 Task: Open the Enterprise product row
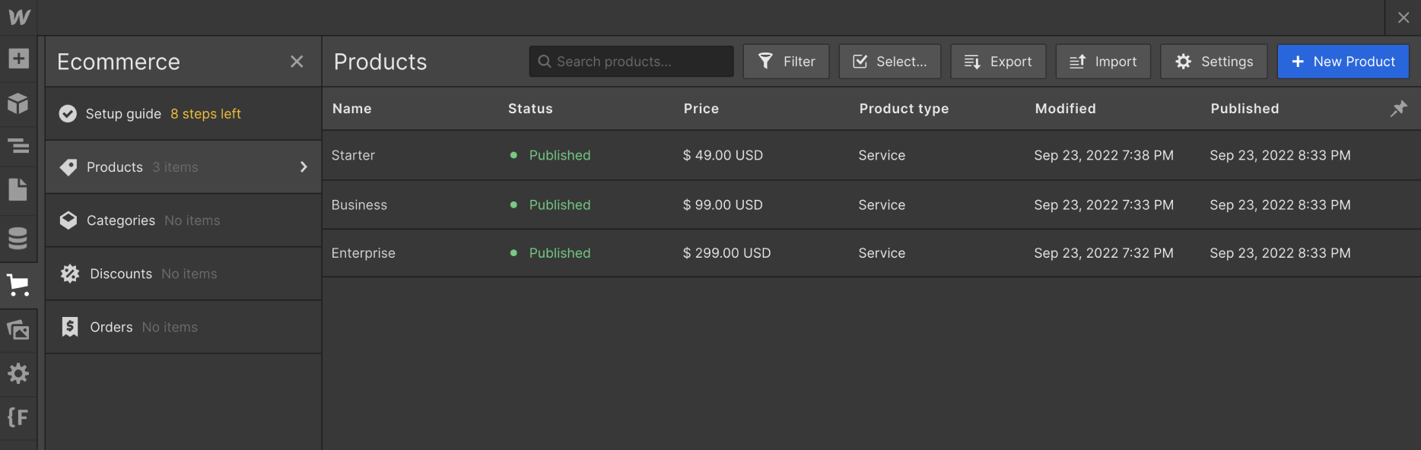coord(364,253)
